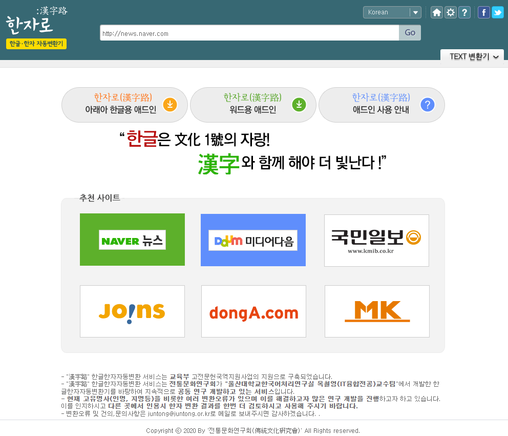Click the 한자로 logo at top left
508x436 pixels.
[36, 21]
